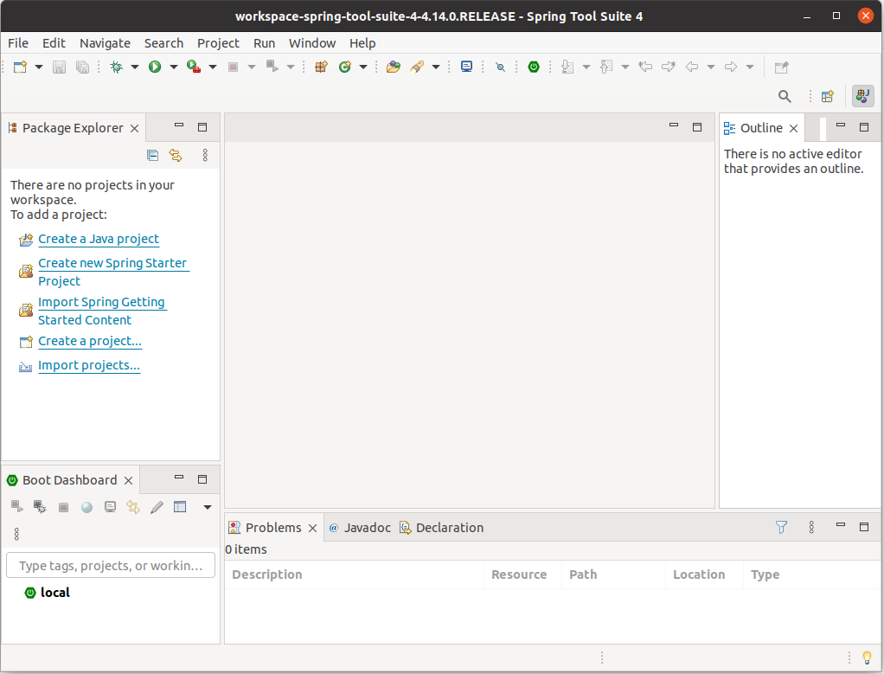Click the Boot Dashboard tags filter field
This screenshot has width=884, height=674.
click(x=111, y=565)
